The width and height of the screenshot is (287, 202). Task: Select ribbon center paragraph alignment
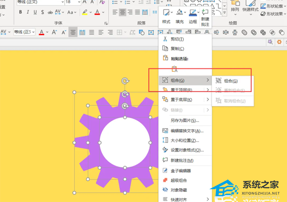(122, 12)
